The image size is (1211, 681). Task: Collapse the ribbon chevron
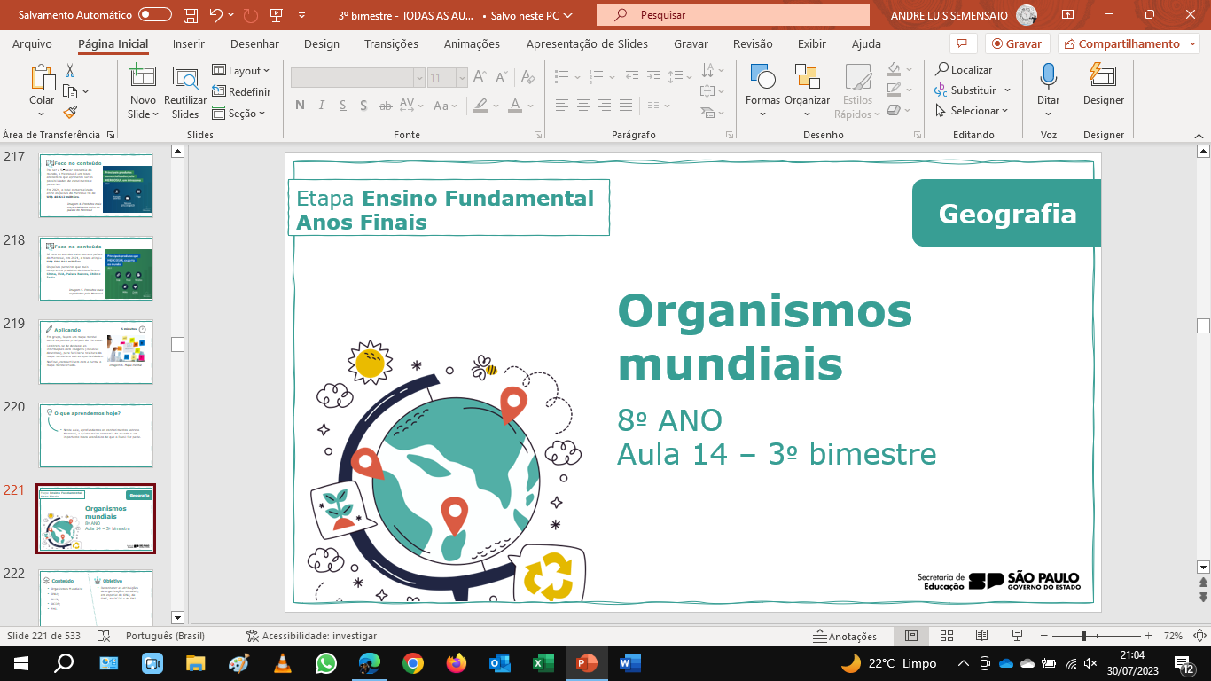[1199, 135]
